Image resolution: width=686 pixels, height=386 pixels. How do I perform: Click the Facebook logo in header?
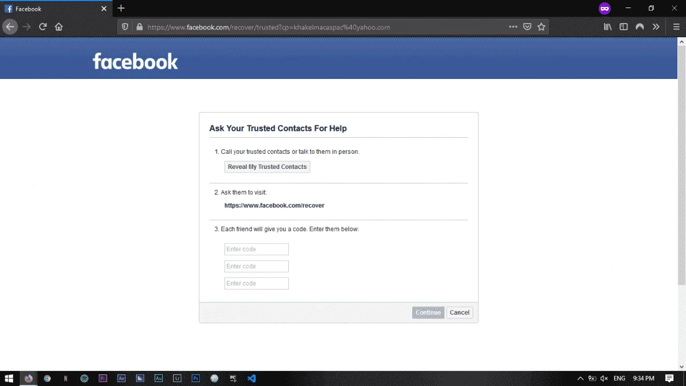(135, 61)
